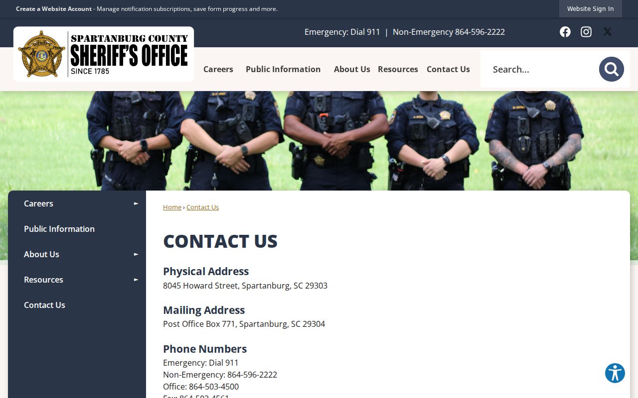Open the Resources top navigation menu
638x398 pixels.
coord(398,69)
